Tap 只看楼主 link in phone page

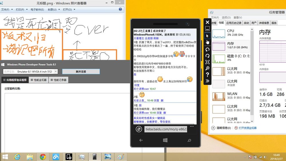point(139,38)
